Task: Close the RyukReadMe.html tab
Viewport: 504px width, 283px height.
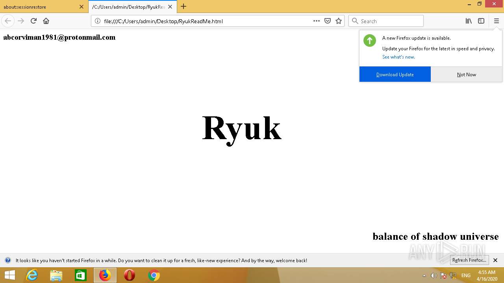Action: pos(170,7)
